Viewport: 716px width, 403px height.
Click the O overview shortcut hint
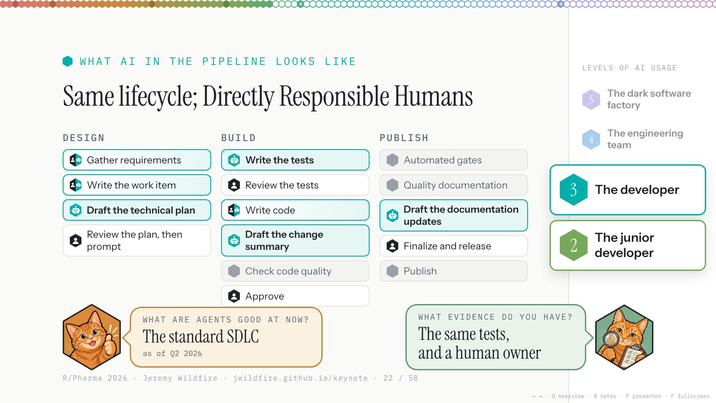pos(568,396)
